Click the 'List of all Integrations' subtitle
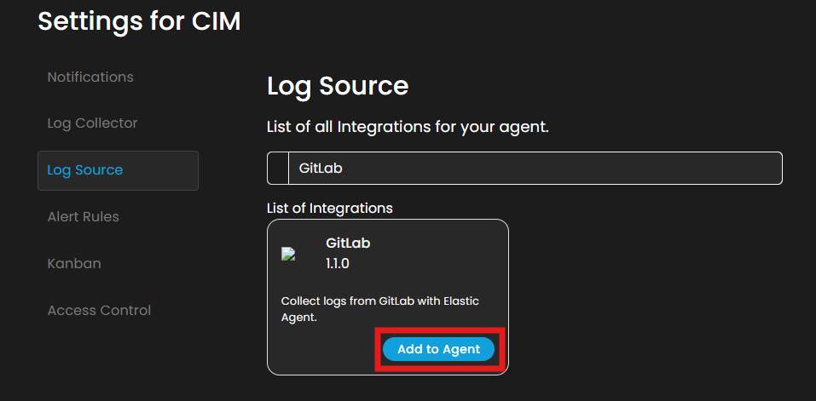The height and width of the screenshot is (401, 816). (408, 128)
